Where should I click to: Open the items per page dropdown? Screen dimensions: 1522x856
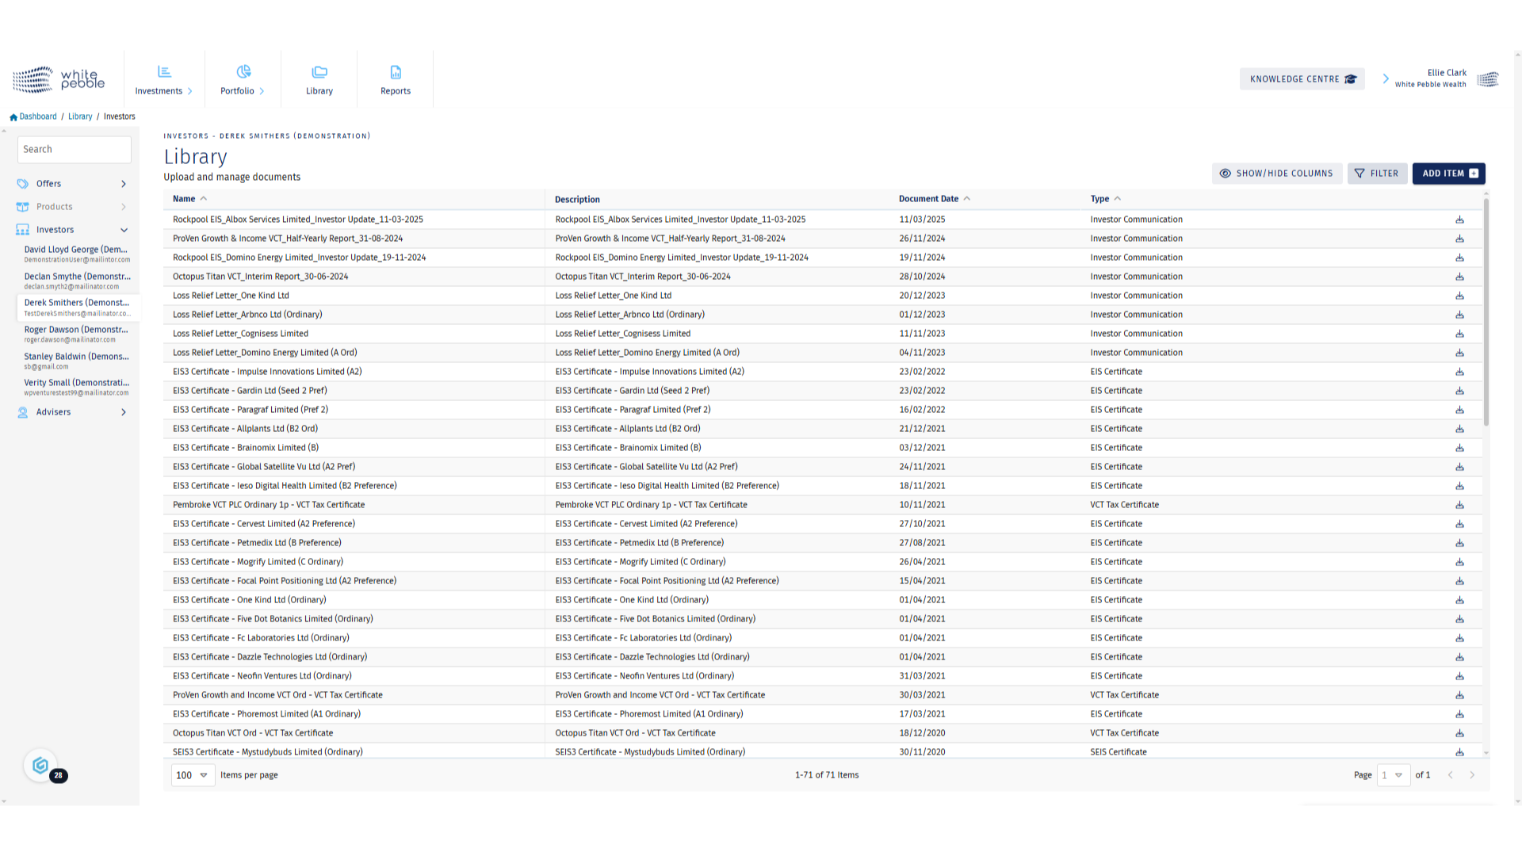coord(193,775)
